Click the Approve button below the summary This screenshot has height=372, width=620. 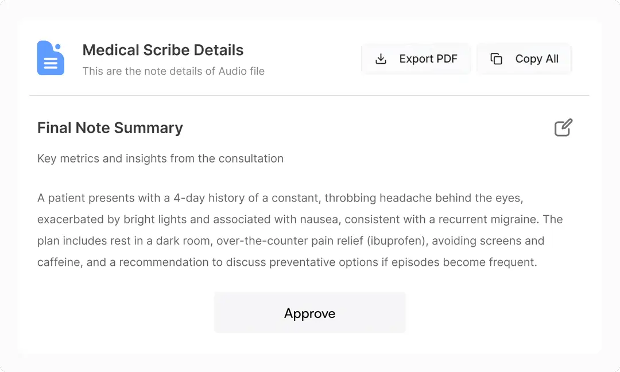[309, 313]
